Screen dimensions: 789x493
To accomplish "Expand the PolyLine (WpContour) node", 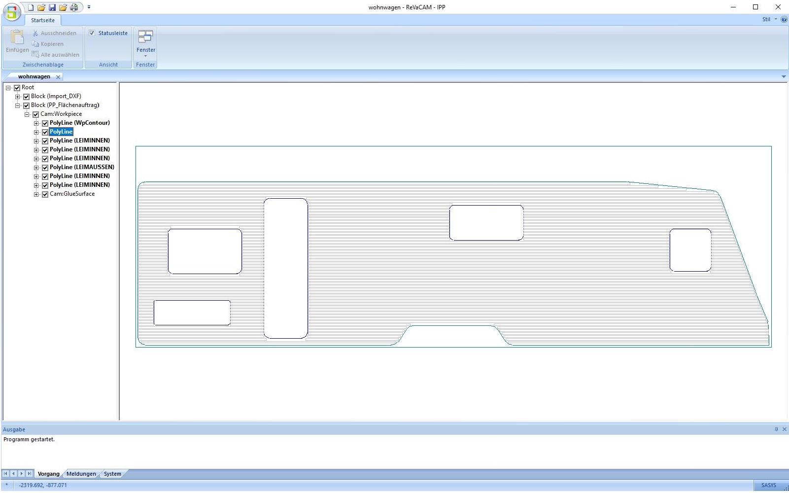I will tap(36, 123).
